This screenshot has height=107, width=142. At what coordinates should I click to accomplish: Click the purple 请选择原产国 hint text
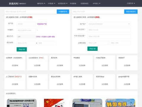tap(42, 24)
